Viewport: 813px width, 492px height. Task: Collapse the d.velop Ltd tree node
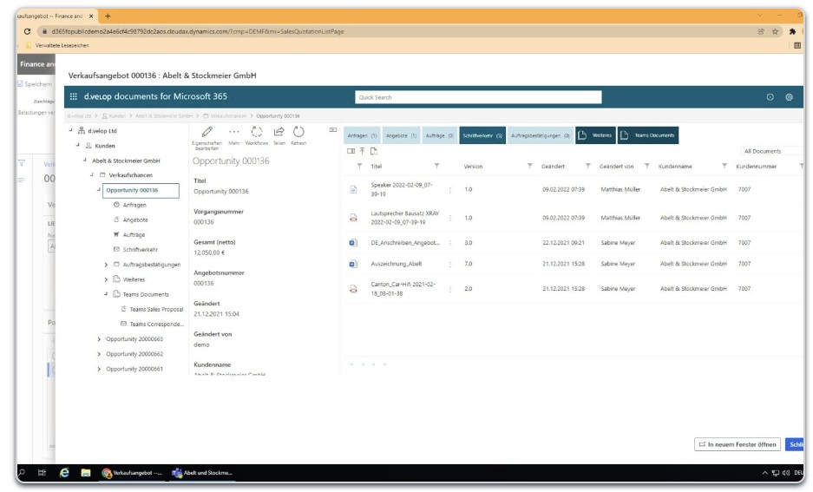[x=70, y=130]
